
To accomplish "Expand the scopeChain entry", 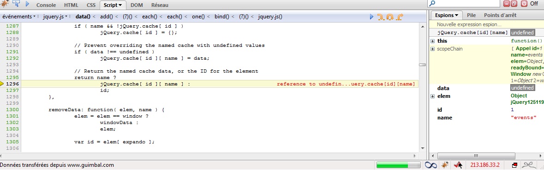I will tap(432, 49).
